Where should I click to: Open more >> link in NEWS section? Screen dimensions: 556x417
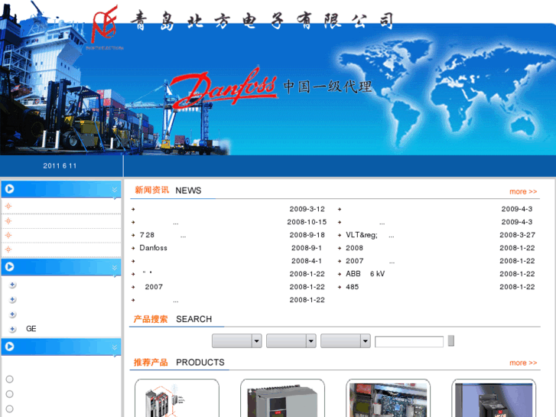click(523, 191)
